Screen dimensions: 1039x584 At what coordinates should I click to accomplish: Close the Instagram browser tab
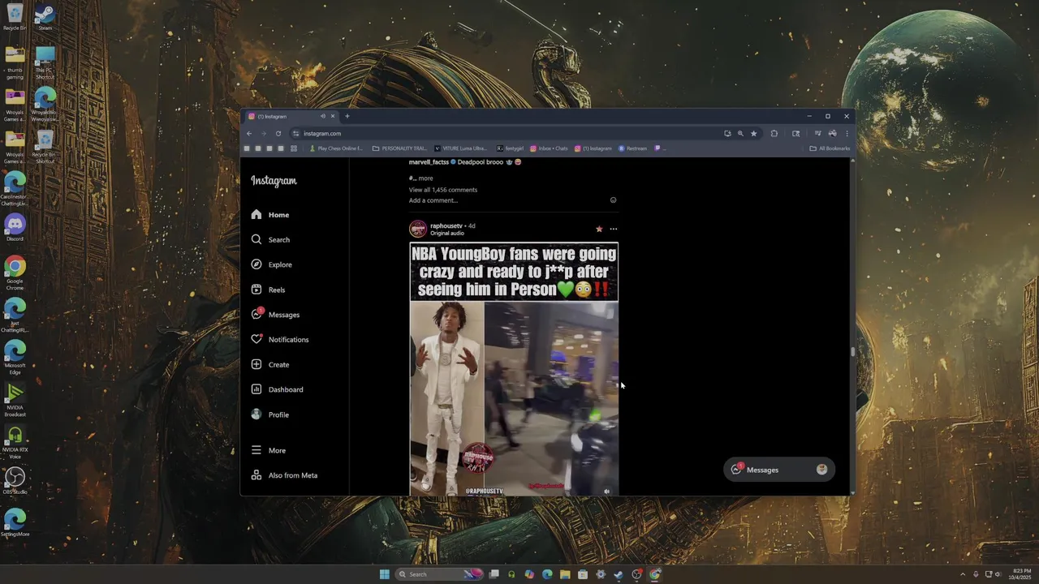coord(332,116)
